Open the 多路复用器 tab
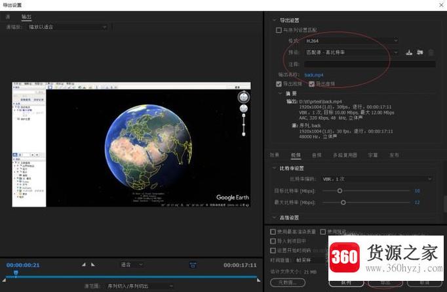Viewport: 447px width, 292px height. tap(345, 156)
